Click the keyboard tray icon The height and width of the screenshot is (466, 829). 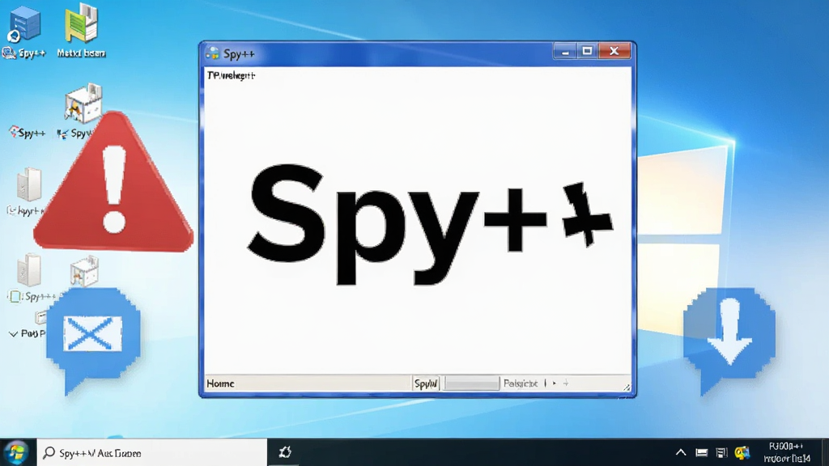pyautogui.click(x=702, y=453)
